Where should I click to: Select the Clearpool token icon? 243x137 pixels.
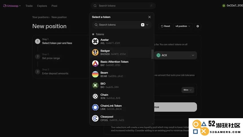[95, 118]
